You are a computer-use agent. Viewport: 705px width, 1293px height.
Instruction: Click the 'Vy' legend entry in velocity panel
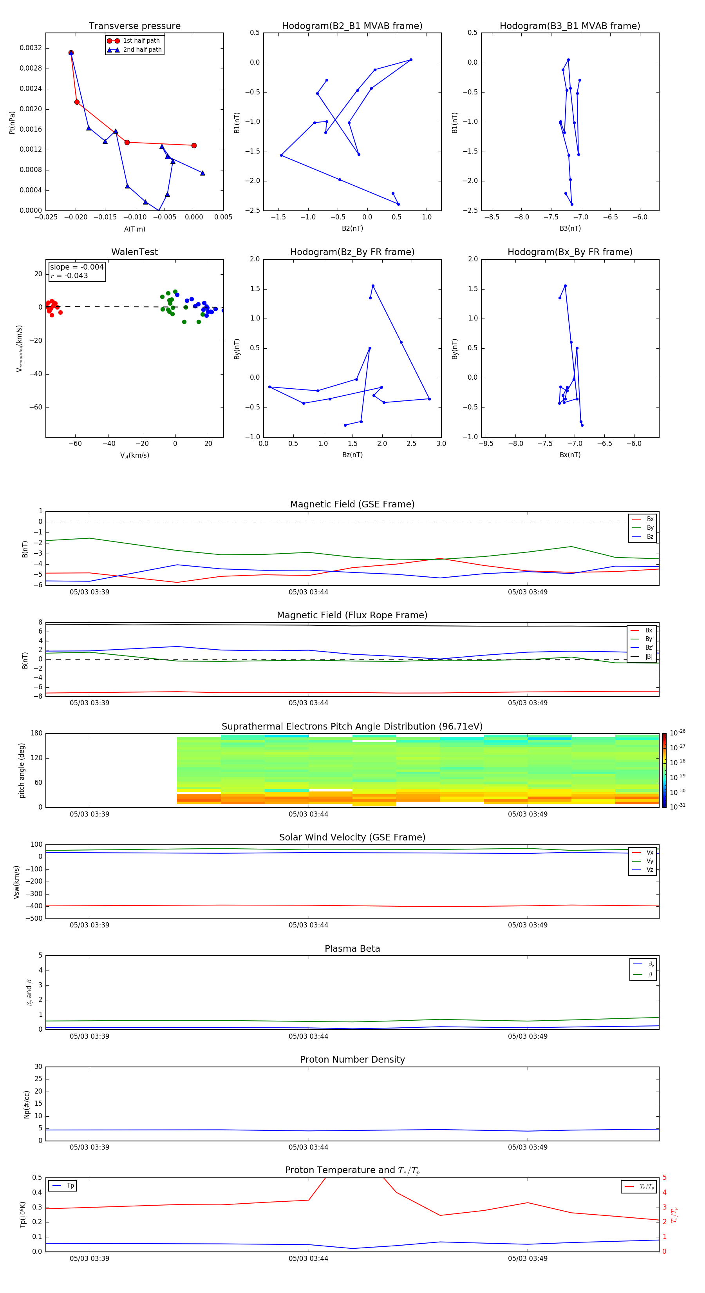(643, 861)
